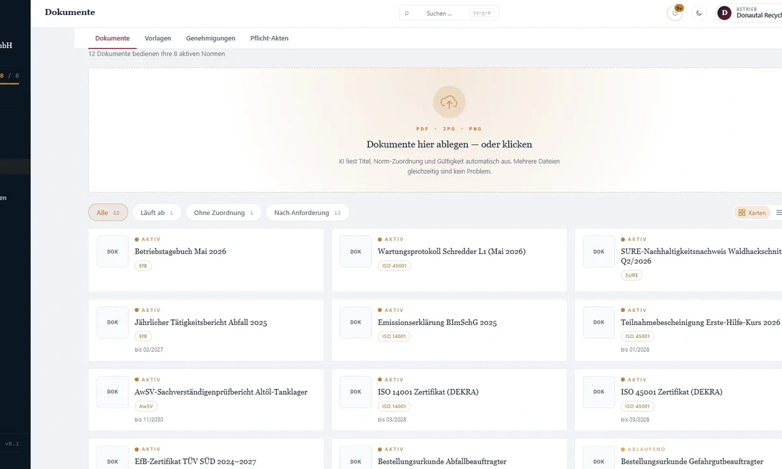Click the search magnifier icon

[407, 13]
